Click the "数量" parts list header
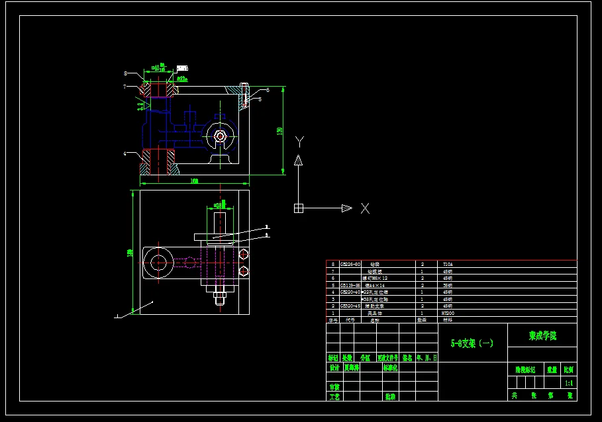Viewport: 602px width, 422px height. [x=422, y=319]
